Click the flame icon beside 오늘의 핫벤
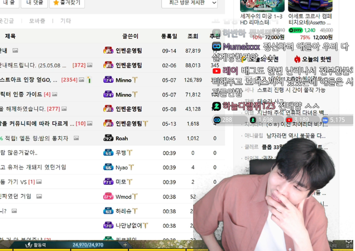Viewport: 355px width, 251px height. point(297,59)
